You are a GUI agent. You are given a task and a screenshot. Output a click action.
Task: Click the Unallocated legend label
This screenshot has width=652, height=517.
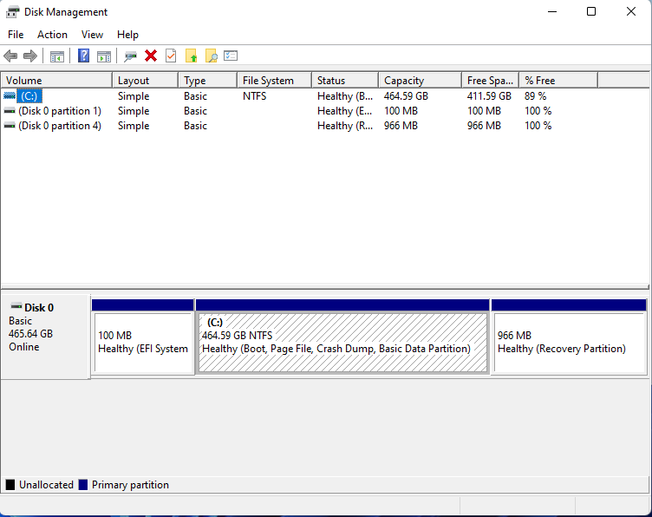(46, 485)
